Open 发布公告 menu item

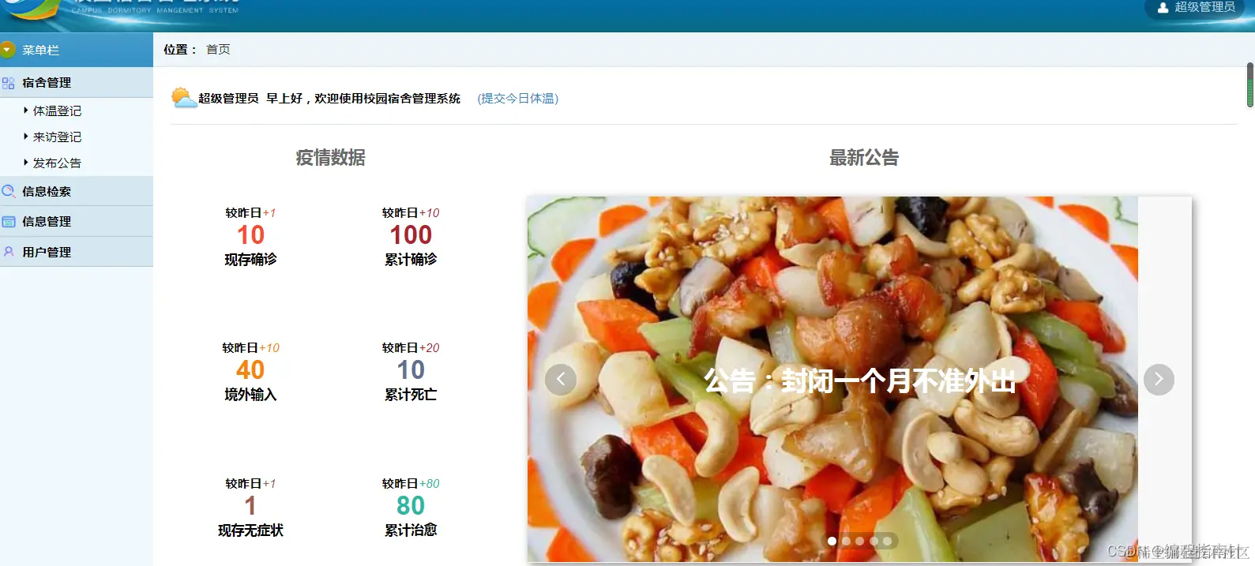(57, 163)
